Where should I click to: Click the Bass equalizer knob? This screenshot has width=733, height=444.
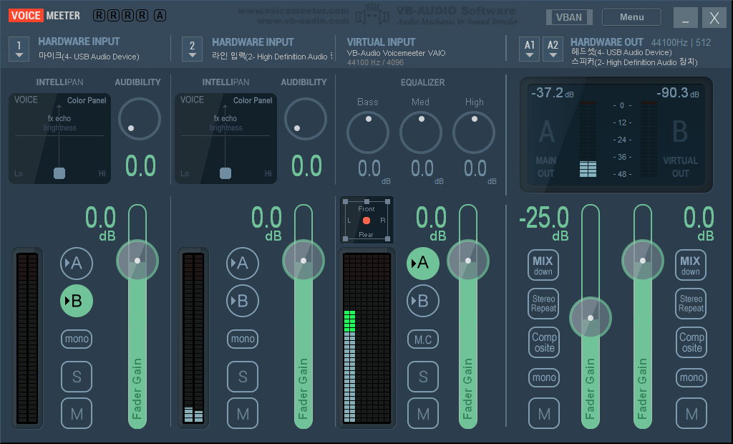pyautogui.click(x=368, y=132)
